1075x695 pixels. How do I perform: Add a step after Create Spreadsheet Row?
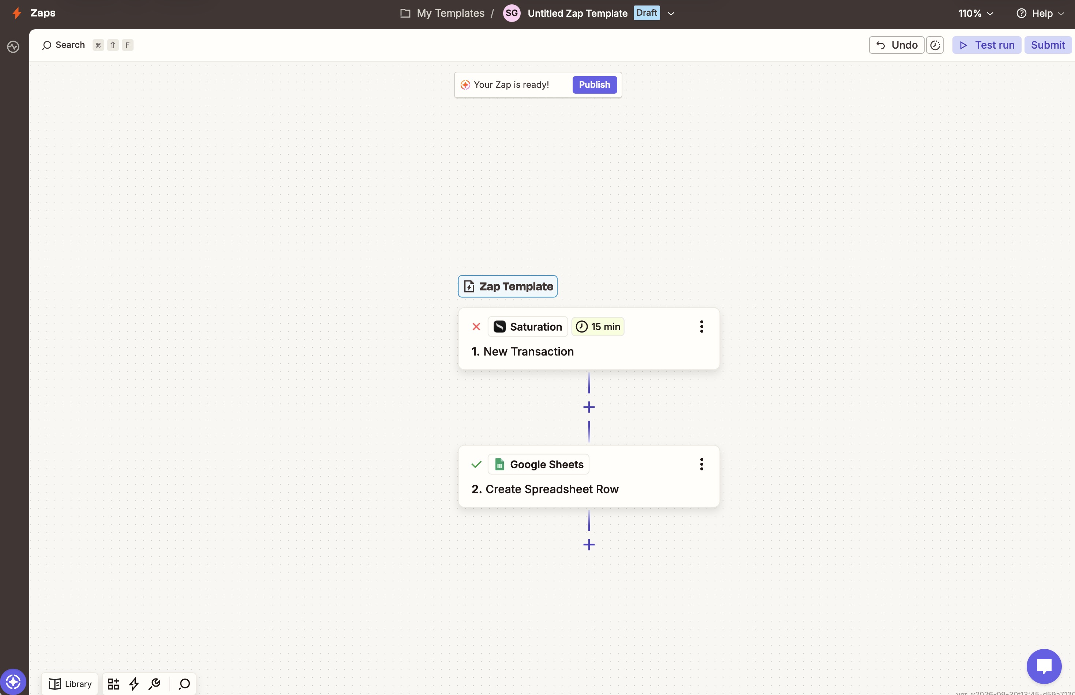coord(589,545)
